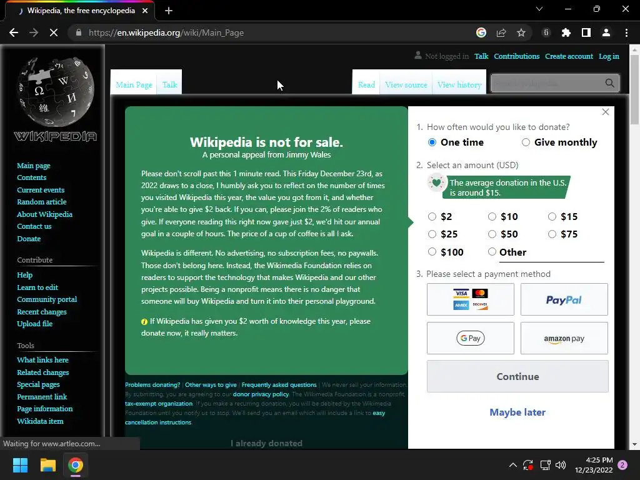The width and height of the screenshot is (640, 480).
Task: Choose the $100 donation amount
Action: click(x=432, y=252)
